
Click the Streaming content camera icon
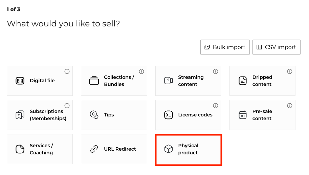[x=168, y=81]
